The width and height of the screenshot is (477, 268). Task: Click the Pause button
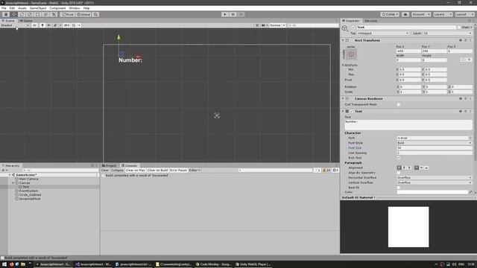click(x=233, y=14)
